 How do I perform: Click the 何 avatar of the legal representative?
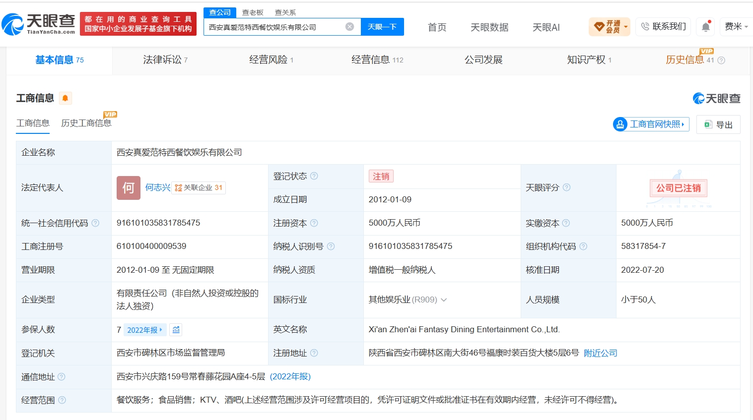click(129, 188)
